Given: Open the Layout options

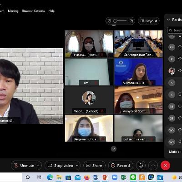Looking at the screenshot, I should click(149, 21).
